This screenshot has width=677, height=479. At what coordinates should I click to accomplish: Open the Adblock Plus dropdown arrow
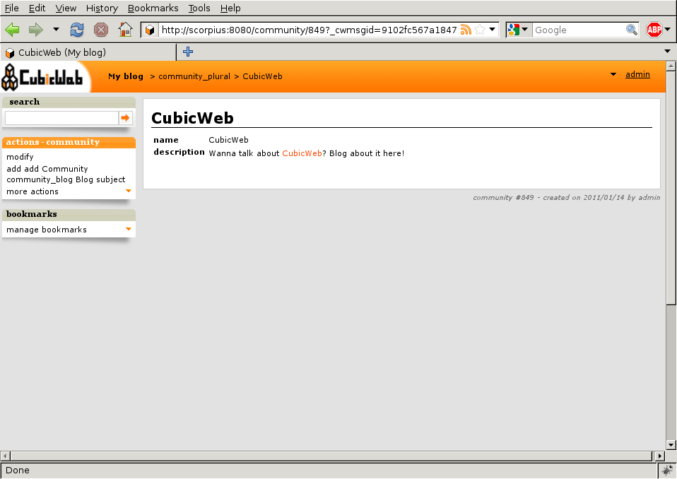668,30
